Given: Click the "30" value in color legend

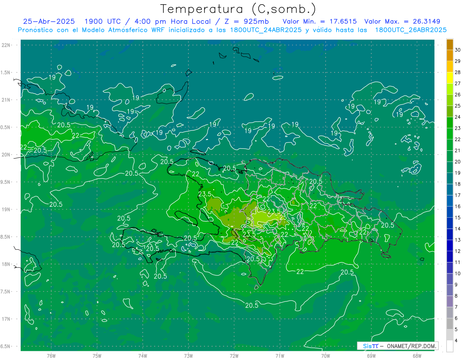Looking at the screenshot, I should click(x=458, y=49).
